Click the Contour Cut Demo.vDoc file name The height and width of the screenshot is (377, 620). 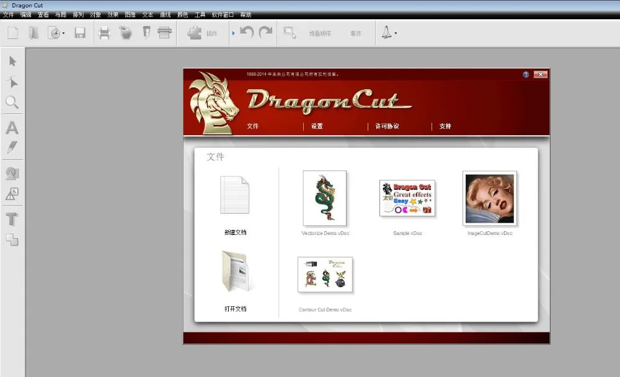[325, 310]
